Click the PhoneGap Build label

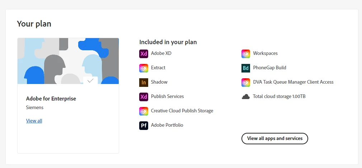click(x=270, y=67)
